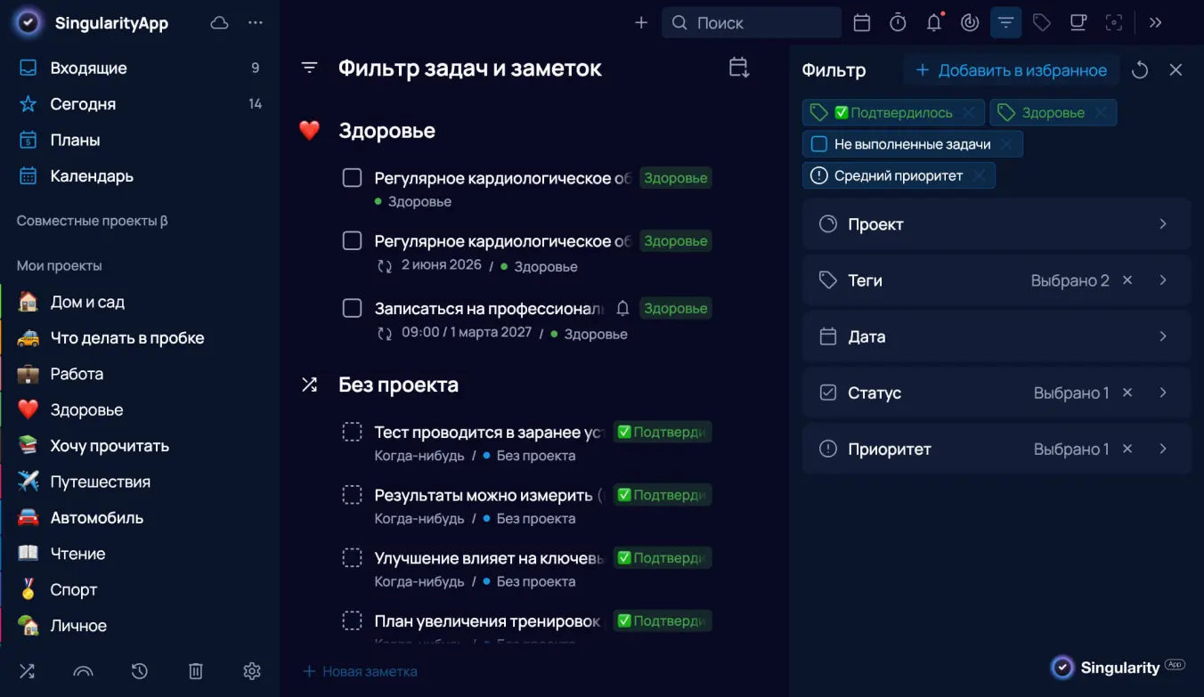Click filter lines icon beside title
This screenshot has width=1204, height=697.
pyautogui.click(x=309, y=68)
